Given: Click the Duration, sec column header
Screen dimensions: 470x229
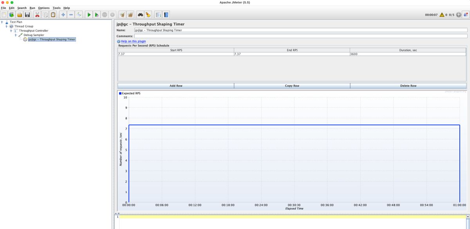Looking at the screenshot, I should coord(408,50).
